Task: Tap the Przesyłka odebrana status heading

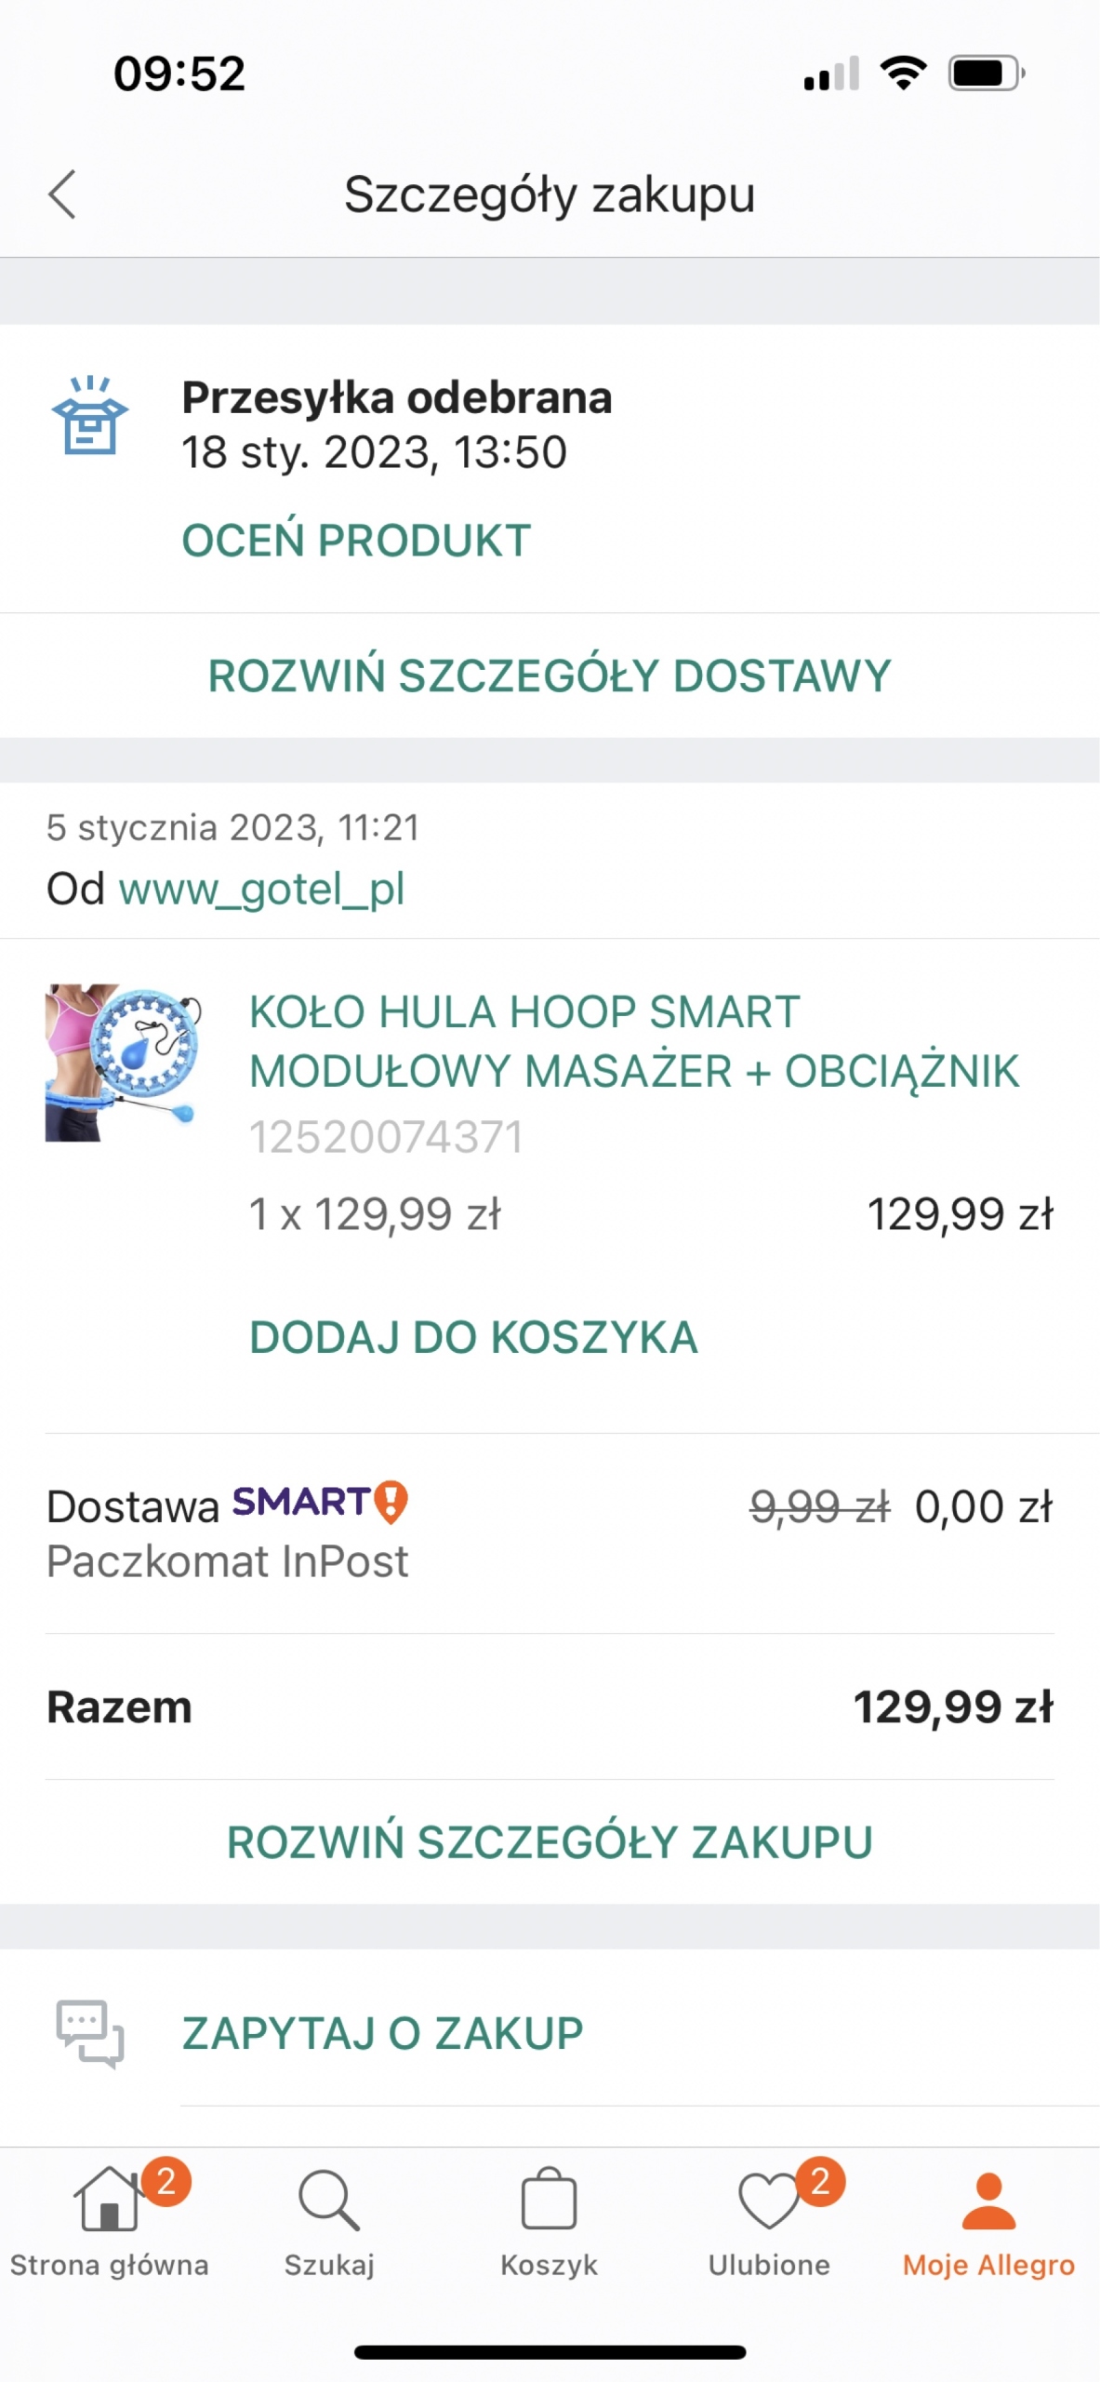Action: click(x=397, y=397)
